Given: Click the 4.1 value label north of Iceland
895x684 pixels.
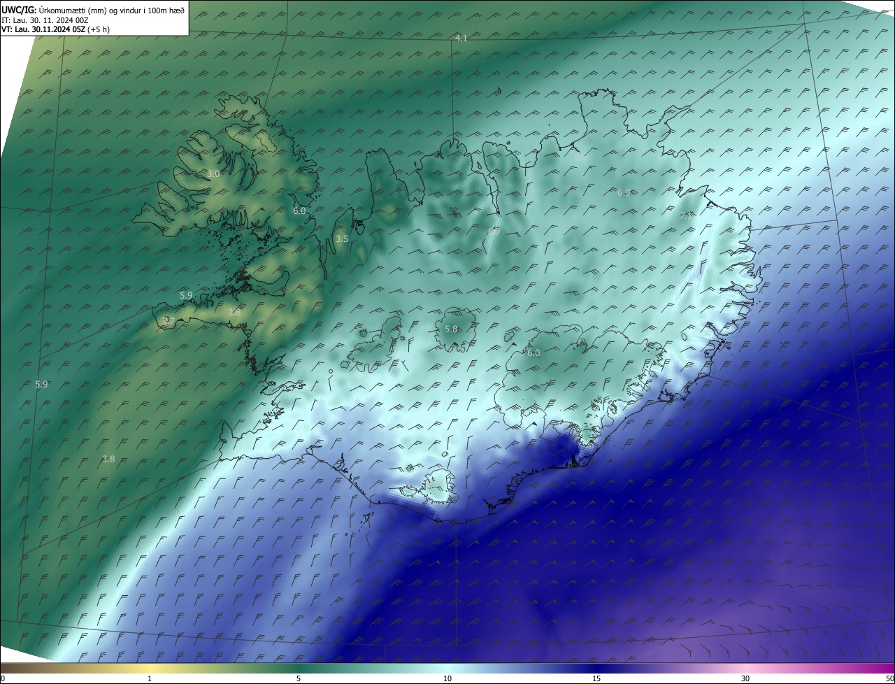Looking at the screenshot, I should click(x=461, y=38).
